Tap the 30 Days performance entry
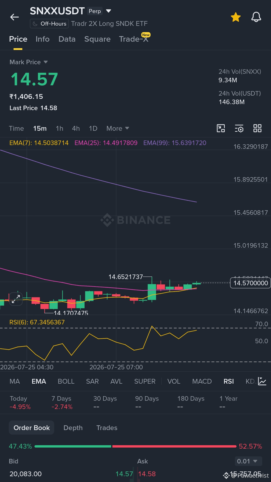 (105, 402)
